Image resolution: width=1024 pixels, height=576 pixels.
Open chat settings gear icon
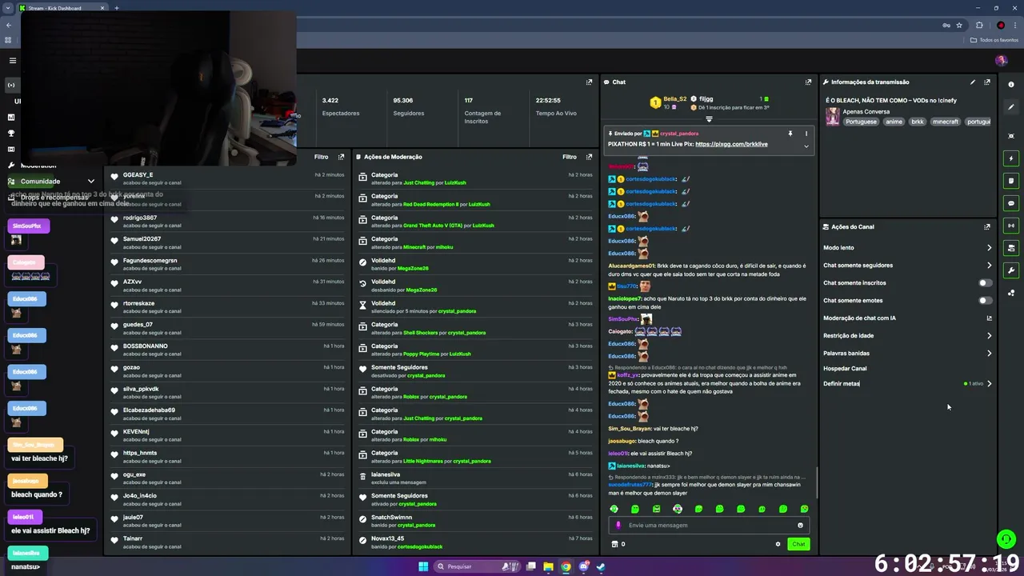coord(778,544)
